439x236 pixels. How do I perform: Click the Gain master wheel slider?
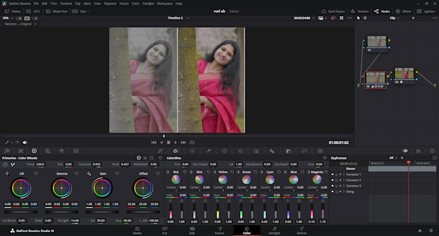102,212
